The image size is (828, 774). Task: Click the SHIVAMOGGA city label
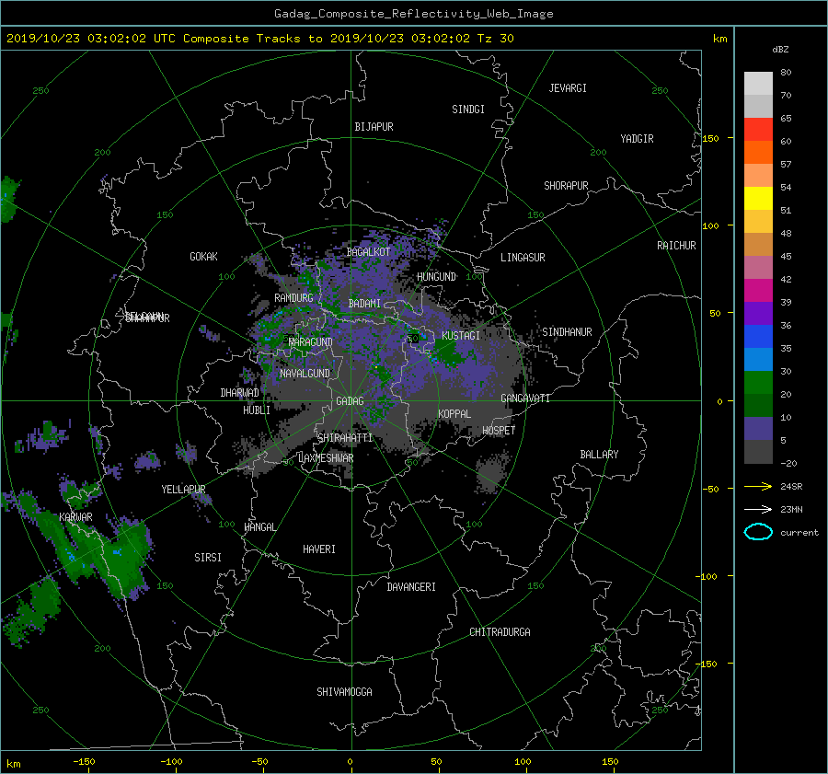pyautogui.click(x=344, y=691)
